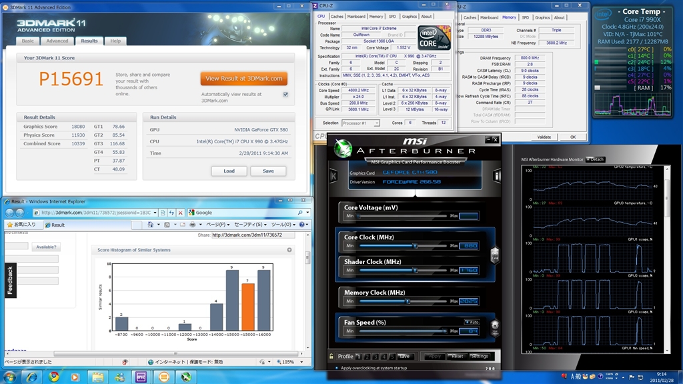Click Windows Start orb
This screenshot has width=683, height=384.
click(11, 376)
